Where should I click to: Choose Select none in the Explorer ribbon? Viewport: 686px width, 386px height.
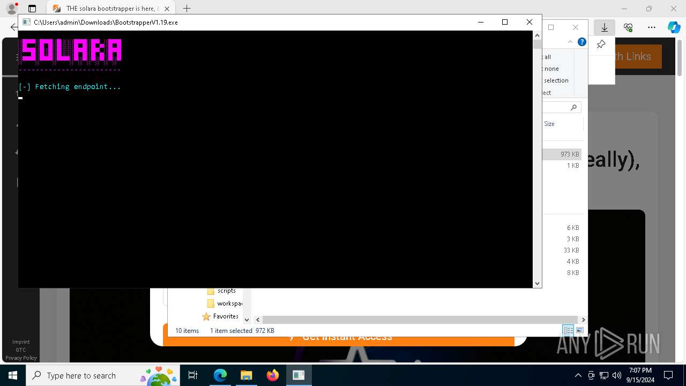click(550, 69)
